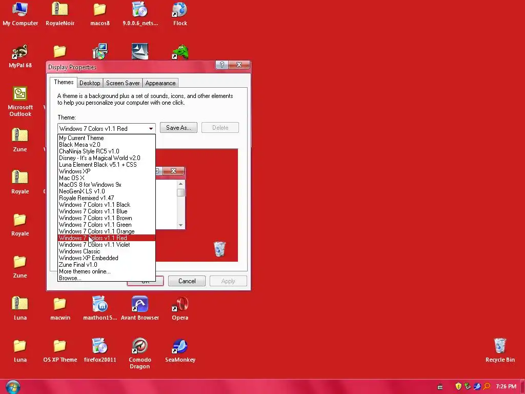Click the Display Properties help button
Image resolution: width=525 pixels, height=394 pixels.
click(x=221, y=65)
